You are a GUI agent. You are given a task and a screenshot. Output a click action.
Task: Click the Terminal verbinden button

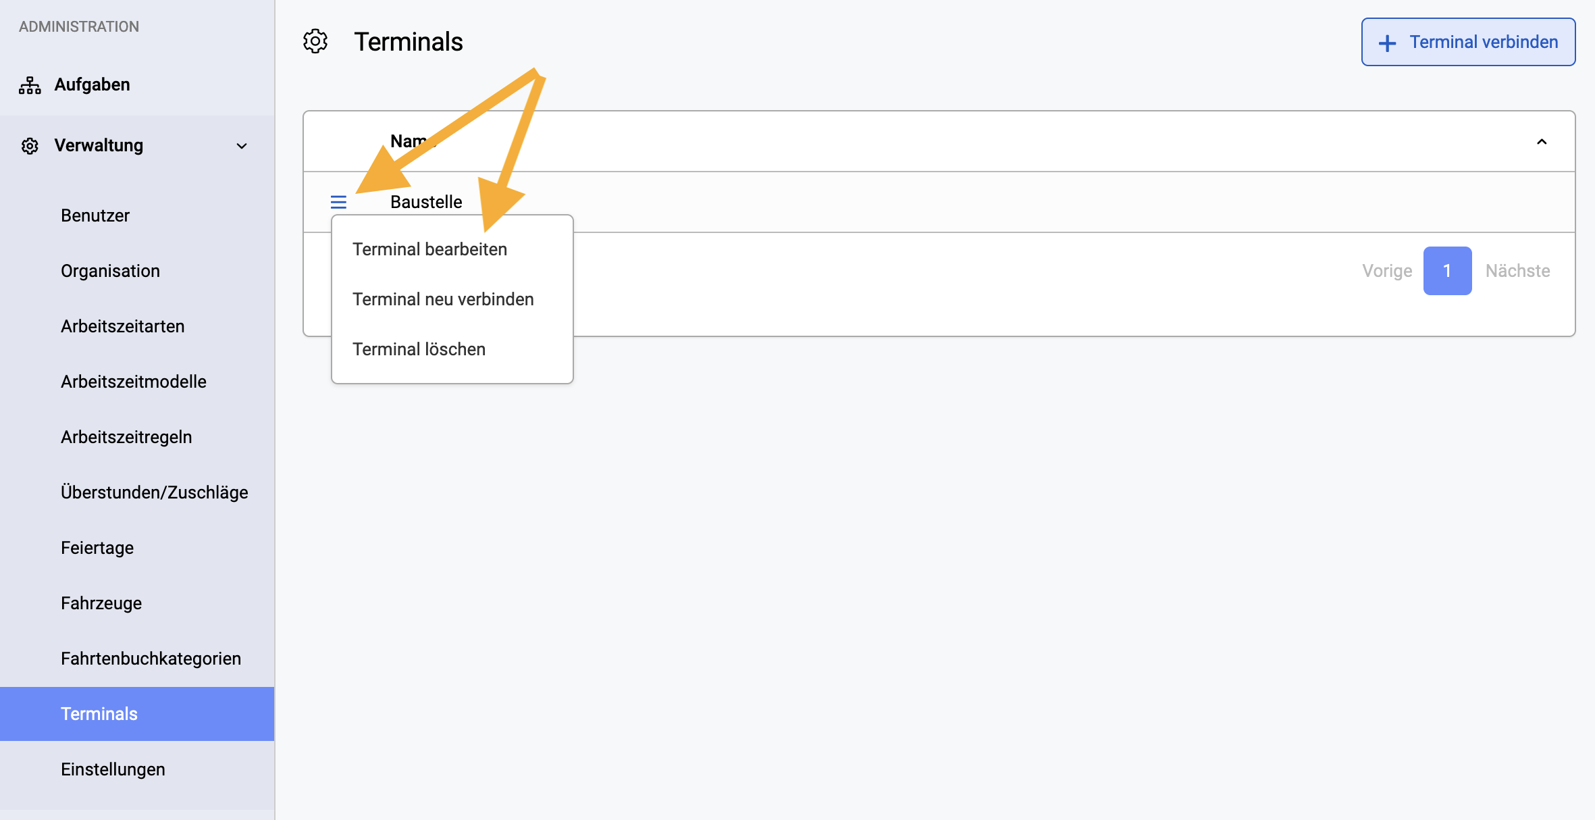pos(1468,42)
